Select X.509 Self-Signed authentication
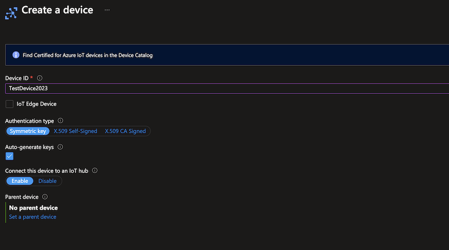 [75, 131]
